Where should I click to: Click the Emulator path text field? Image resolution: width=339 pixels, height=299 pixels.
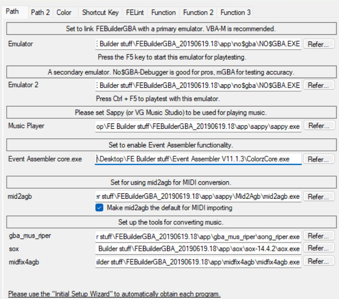coord(198,44)
